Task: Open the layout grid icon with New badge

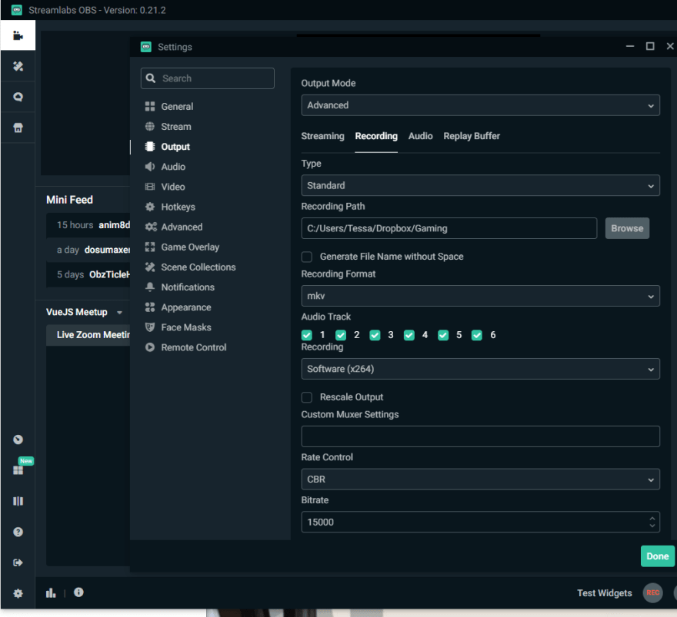Action: pyautogui.click(x=18, y=470)
